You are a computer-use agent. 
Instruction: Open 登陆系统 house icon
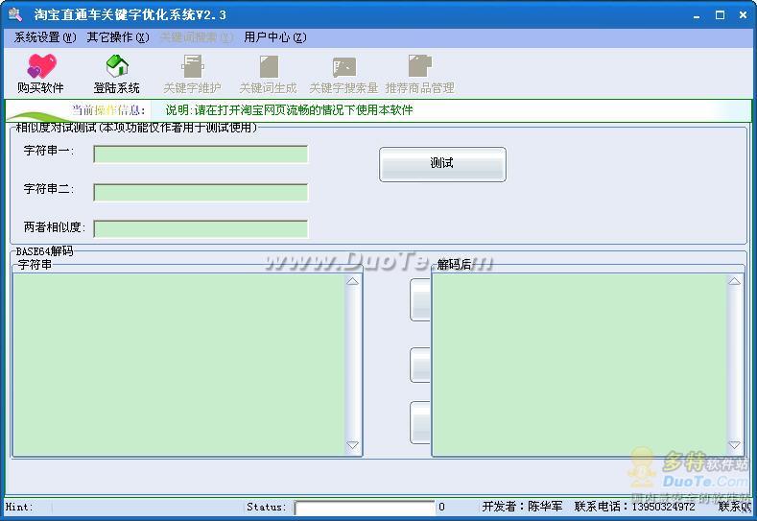click(117, 66)
